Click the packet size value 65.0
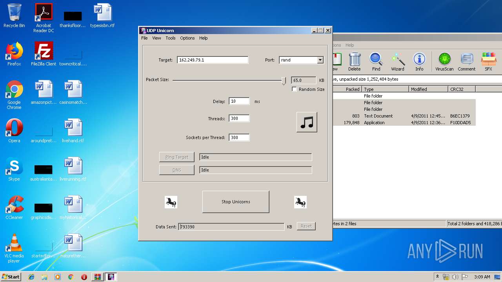Screen dimensions: 502x282 pyautogui.click(x=304, y=80)
